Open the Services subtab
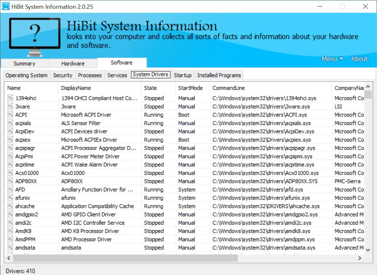Image resolution: width=377 pixels, height=275 pixels. 117,75
